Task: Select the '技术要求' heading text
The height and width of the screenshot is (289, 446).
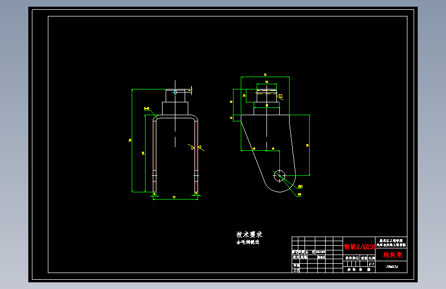Action: click(x=249, y=234)
